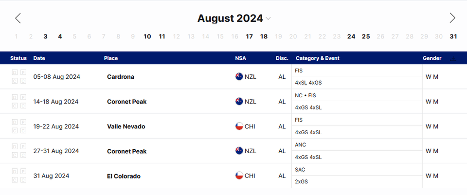
Task: Select day 3 in the date strip
Action: [x=45, y=36]
